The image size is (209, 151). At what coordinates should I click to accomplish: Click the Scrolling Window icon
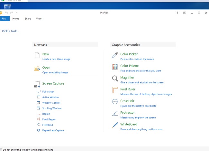[x=39, y=108]
